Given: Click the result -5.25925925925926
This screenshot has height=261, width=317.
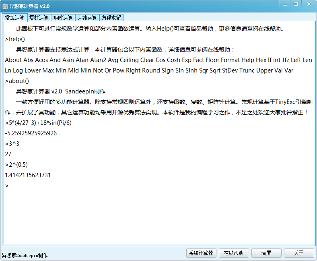Looking at the screenshot, I should coord(31,133).
